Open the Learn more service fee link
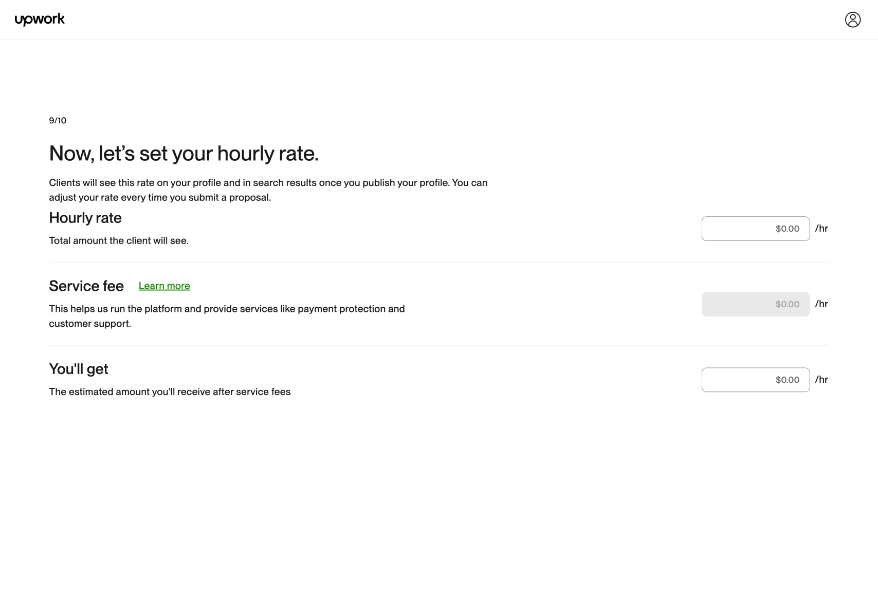The width and height of the screenshot is (878, 598). point(164,286)
